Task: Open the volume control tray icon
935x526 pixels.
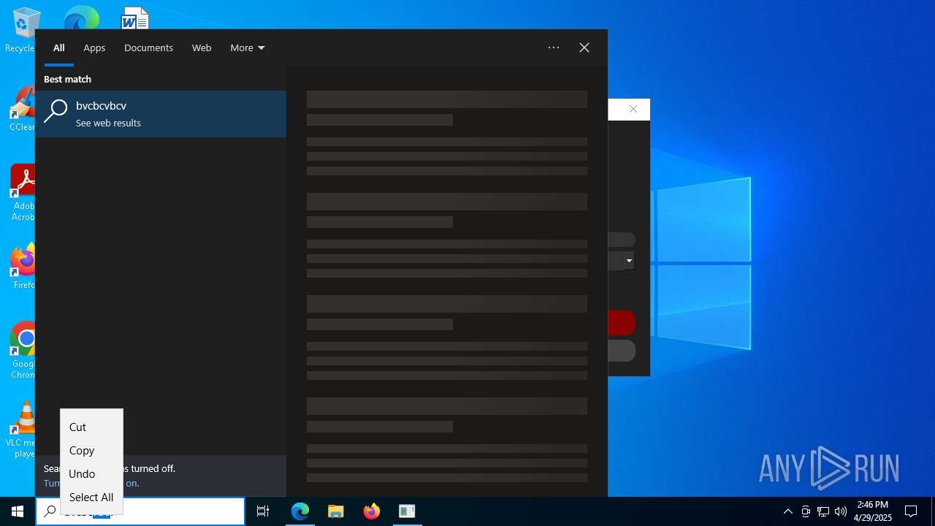Action: (x=841, y=511)
